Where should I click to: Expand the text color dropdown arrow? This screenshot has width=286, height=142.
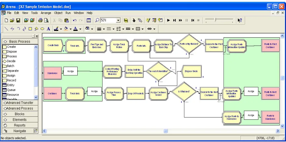pos(80,29)
